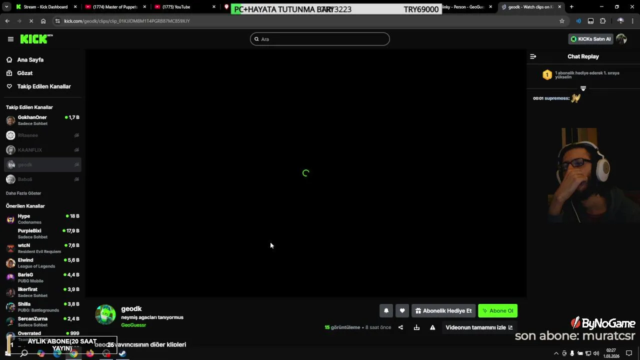
Task: Click Abonelik Hediye Et button
Action: pyautogui.click(x=443, y=310)
